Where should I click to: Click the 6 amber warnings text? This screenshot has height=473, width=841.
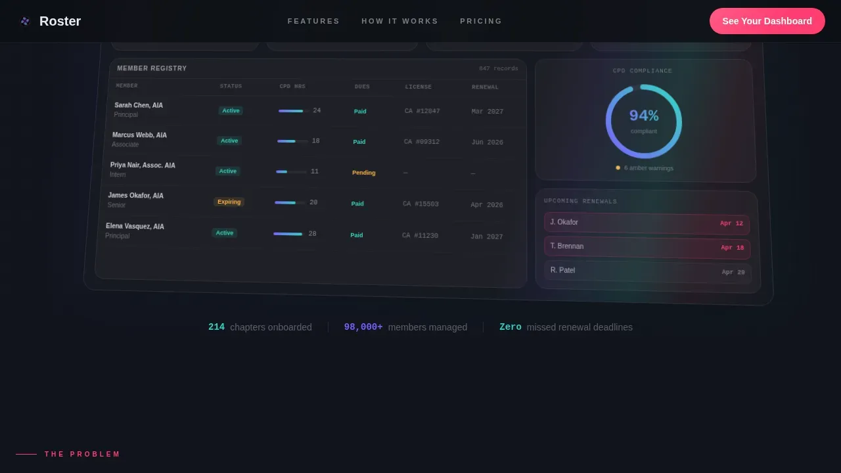648,168
